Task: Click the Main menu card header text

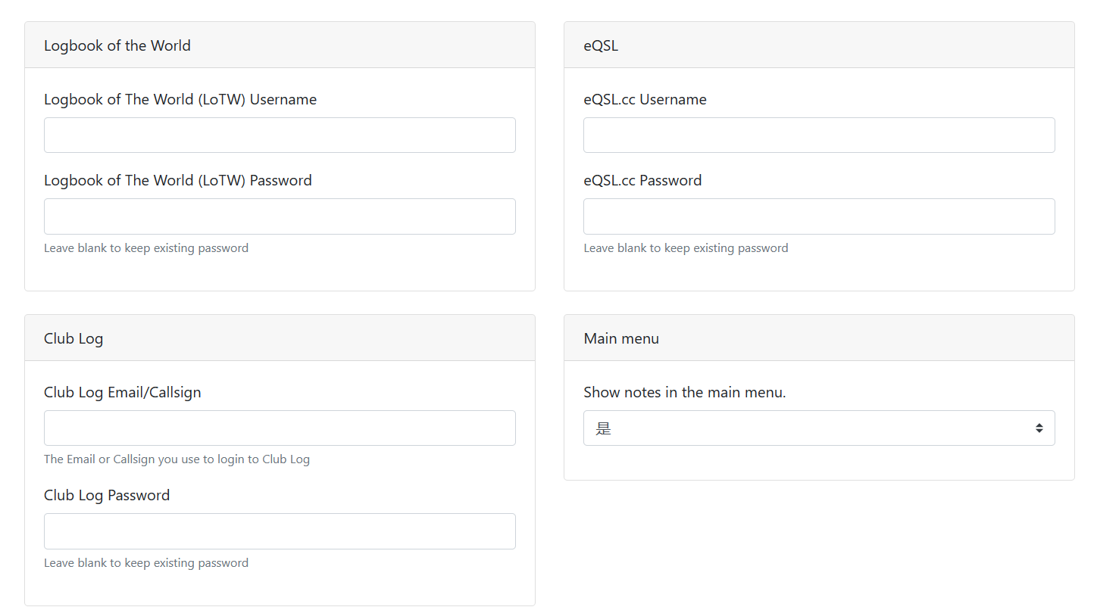Action: pos(621,338)
